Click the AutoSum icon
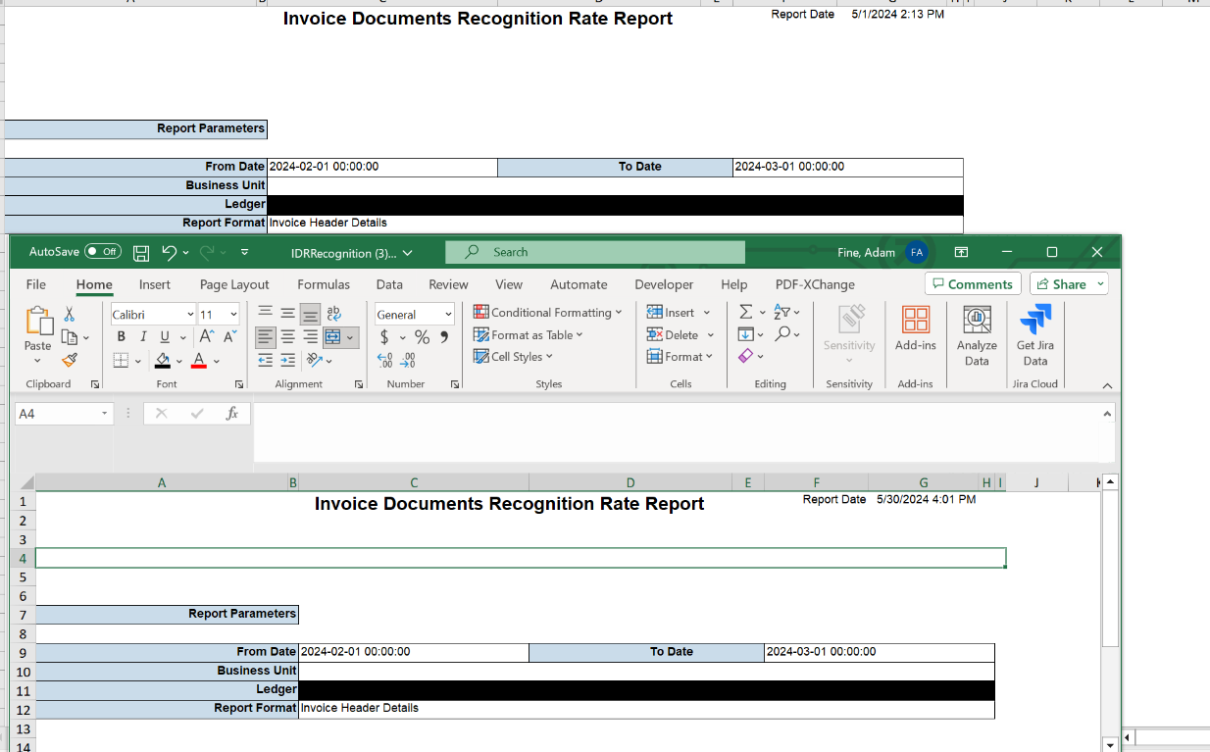This screenshot has height=752, width=1210. click(x=745, y=311)
